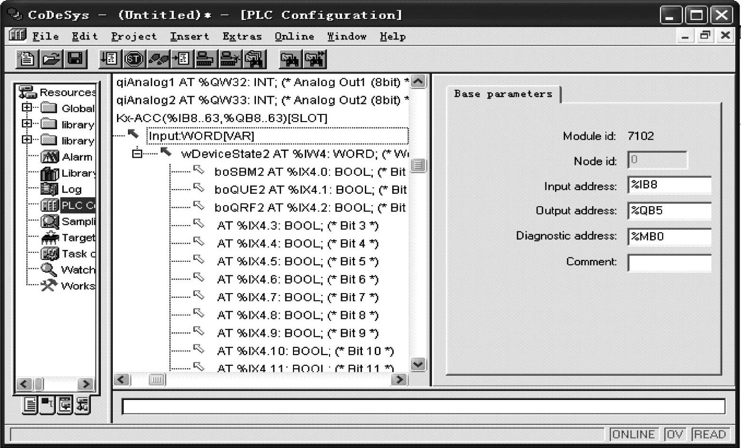The height and width of the screenshot is (448, 741).
Task: Open Watch and Recipe Manager tree item
Action: coord(78,270)
